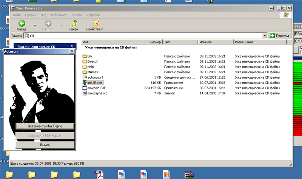Image resolution: width=302 pixels, height=179 pixels.
Task: Close the Autorun dialog
Action: point(72,52)
